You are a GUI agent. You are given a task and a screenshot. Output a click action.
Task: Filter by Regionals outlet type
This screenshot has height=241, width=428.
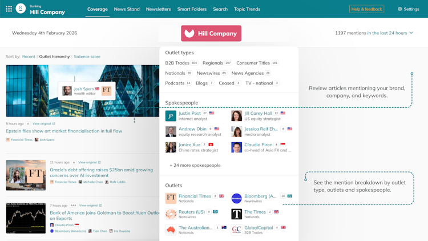coord(217,63)
